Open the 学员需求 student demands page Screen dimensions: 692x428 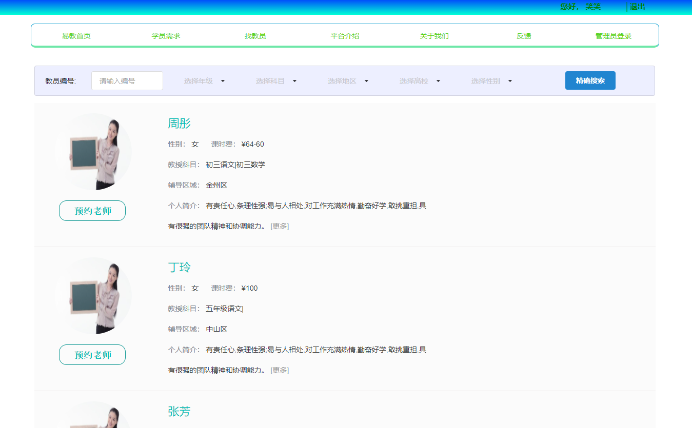165,35
